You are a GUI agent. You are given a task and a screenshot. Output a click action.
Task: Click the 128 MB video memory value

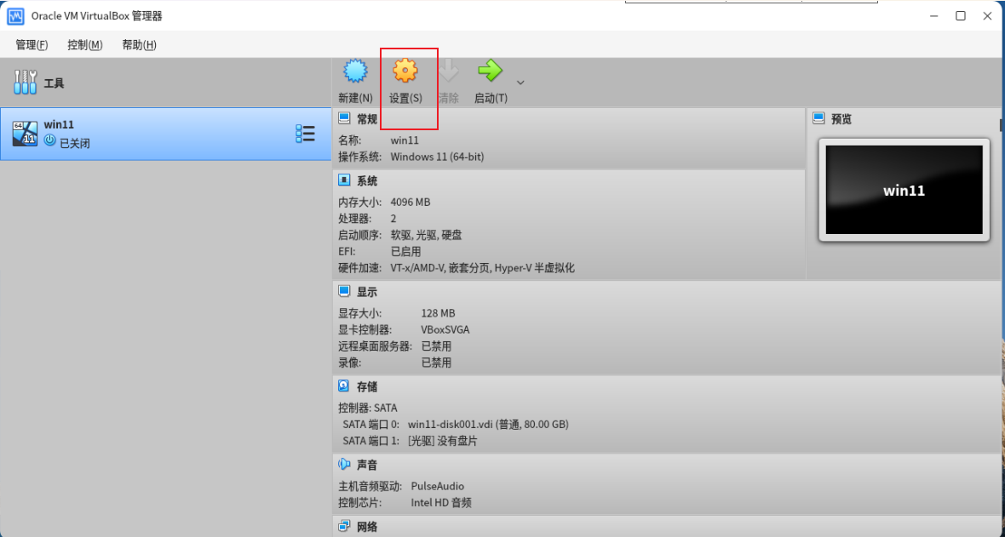point(439,313)
